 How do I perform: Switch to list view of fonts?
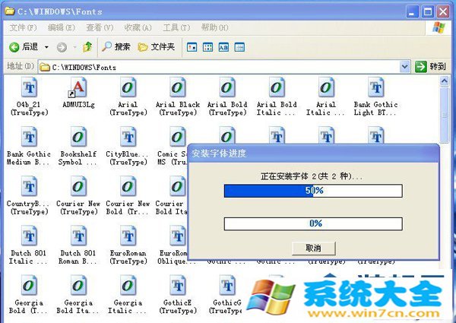[x=207, y=47]
